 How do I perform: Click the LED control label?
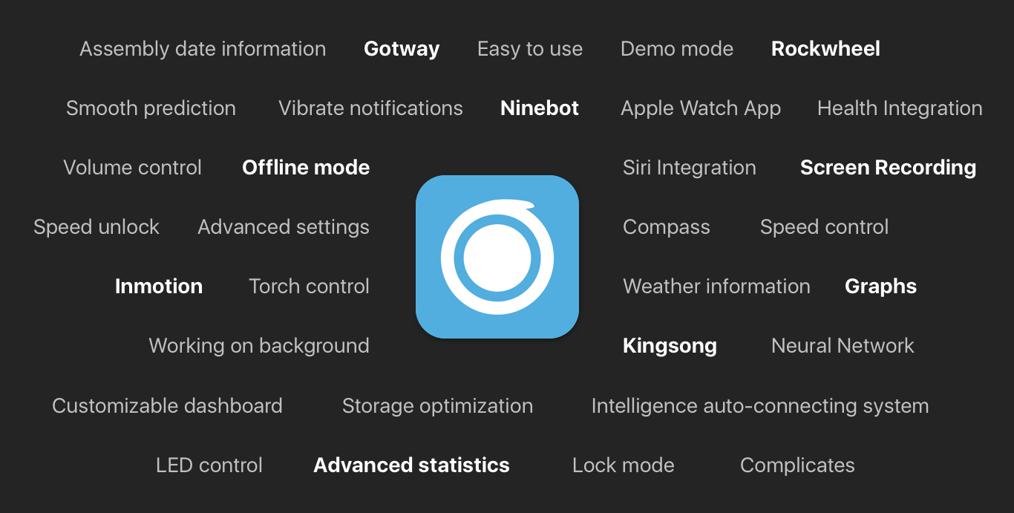click(209, 465)
